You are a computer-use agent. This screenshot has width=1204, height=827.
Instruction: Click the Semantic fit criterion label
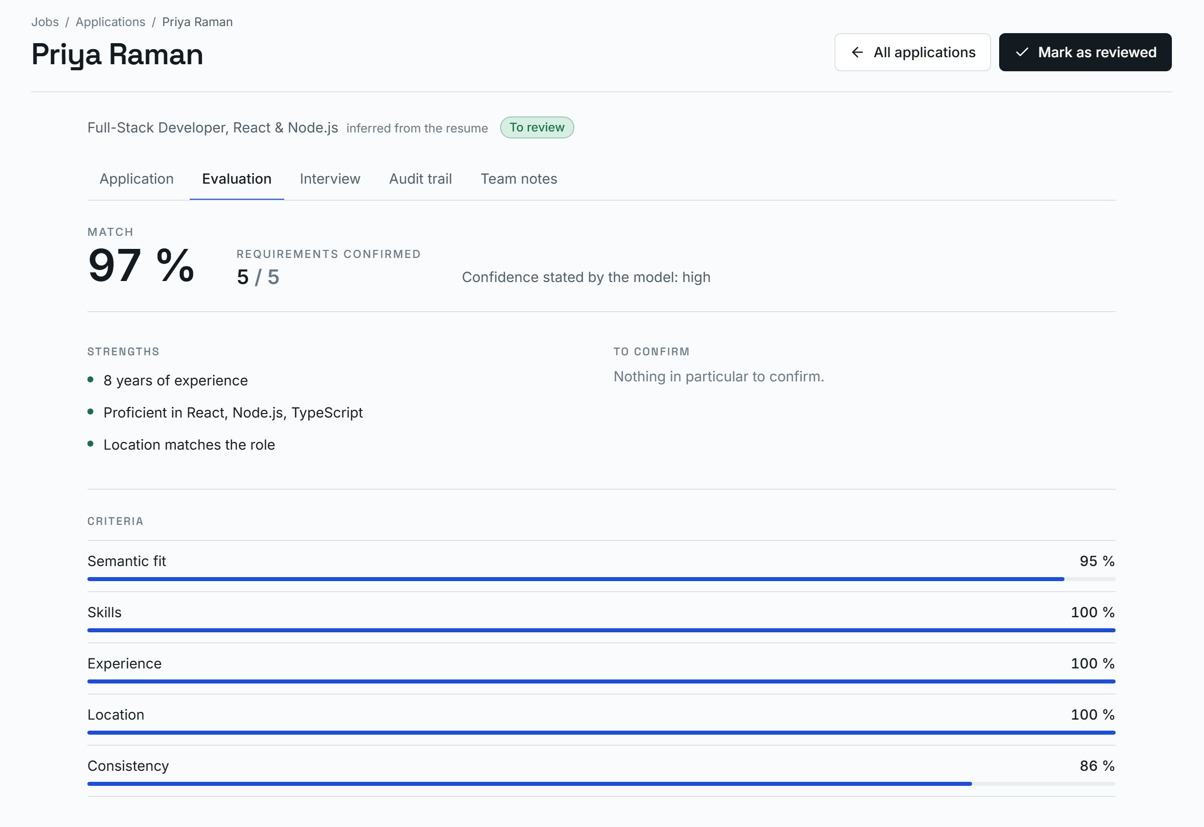[127, 561]
